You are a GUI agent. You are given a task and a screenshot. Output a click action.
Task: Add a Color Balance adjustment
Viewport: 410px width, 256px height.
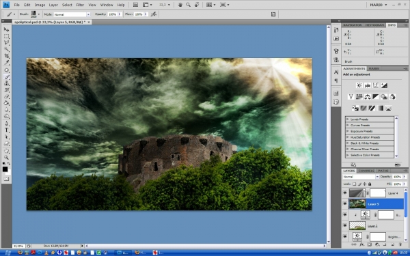coord(368,97)
